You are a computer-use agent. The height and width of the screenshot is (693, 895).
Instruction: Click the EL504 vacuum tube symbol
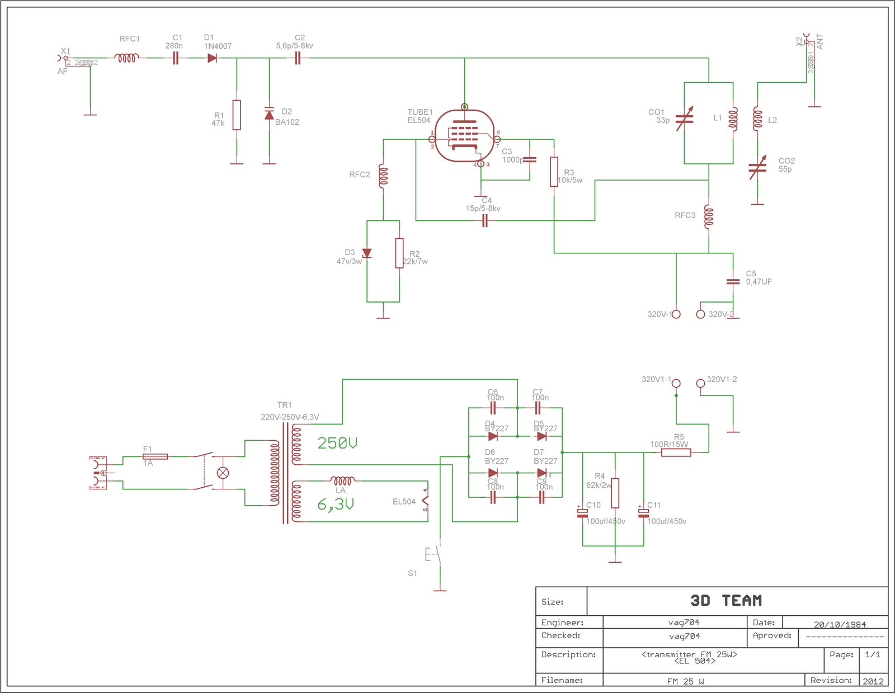click(464, 135)
